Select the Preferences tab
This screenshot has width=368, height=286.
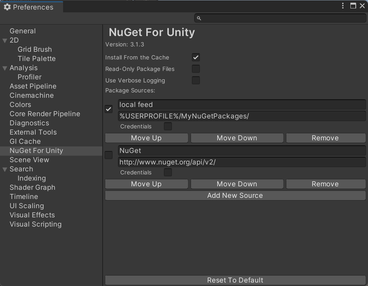(31, 7)
